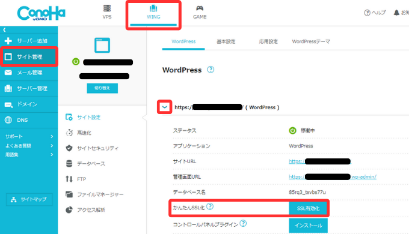
Task: Select サイト設定 in the site menu
Action: point(88,118)
